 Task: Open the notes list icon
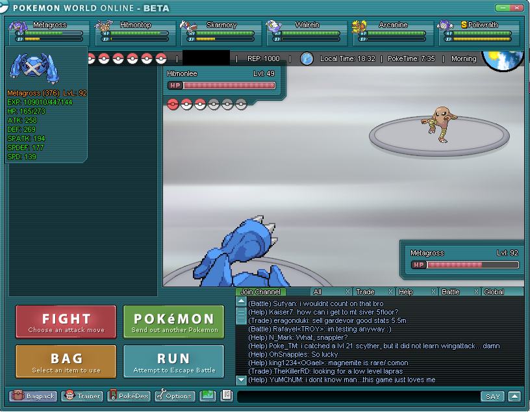(x=227, y=395)
